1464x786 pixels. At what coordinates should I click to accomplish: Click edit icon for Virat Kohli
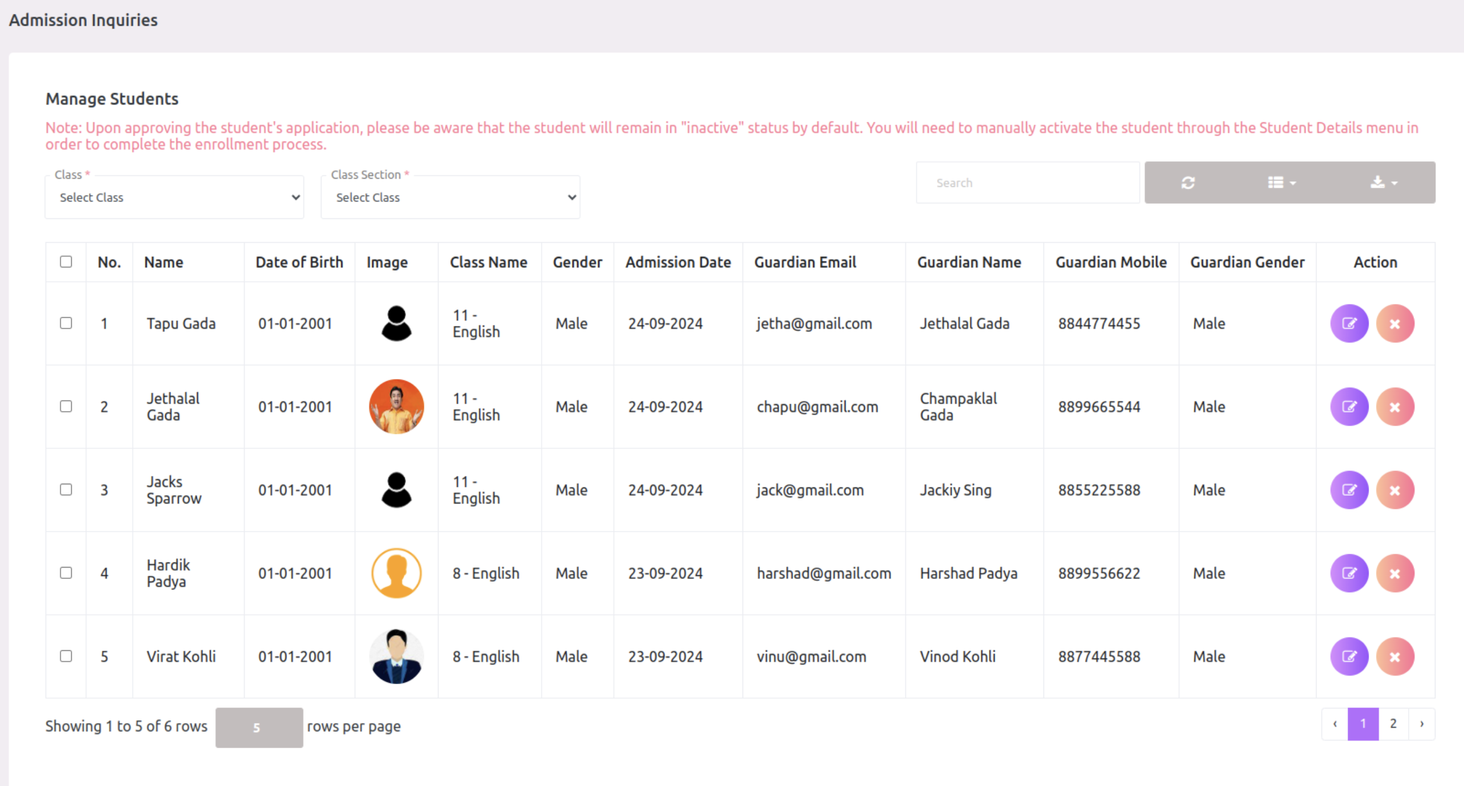click(x=1349, y=657)
